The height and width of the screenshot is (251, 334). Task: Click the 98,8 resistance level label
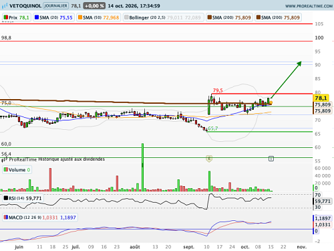click(6, 37)
